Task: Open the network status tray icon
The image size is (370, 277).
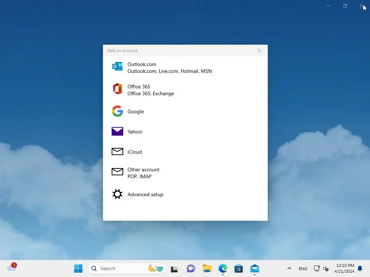Action: tap(317, 268)
